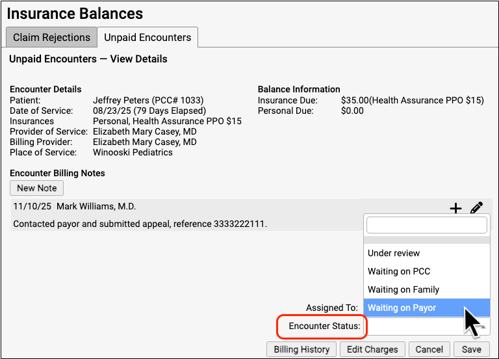Click the Edit Charges button
The width and height of the screenshot is (499, 359).
(372, 349)
